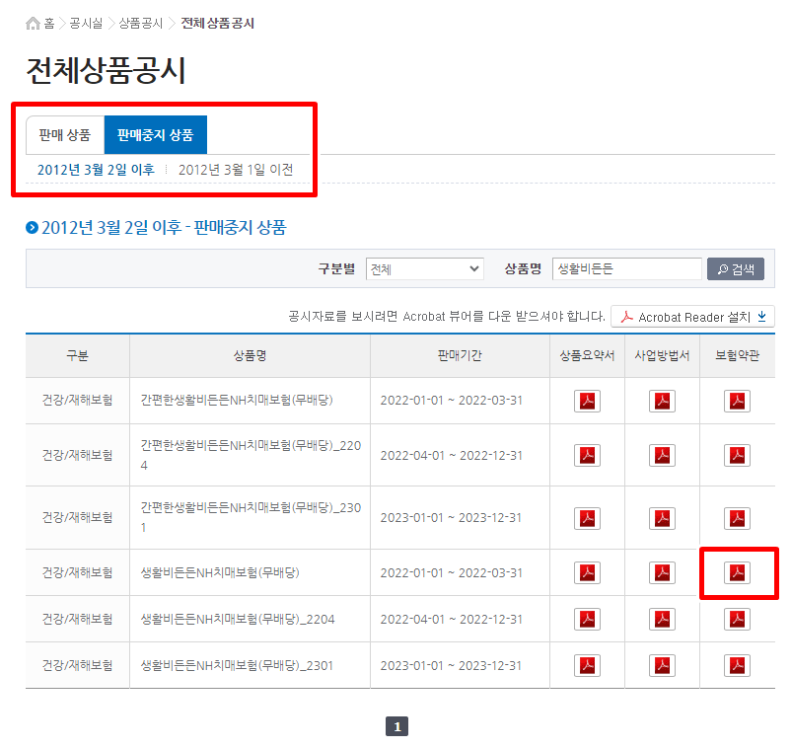The height and width of the screenshot is (748, 791).
Task: Click 전체 상품공시 breadcrumb item
Action: (x=217, y=24)
